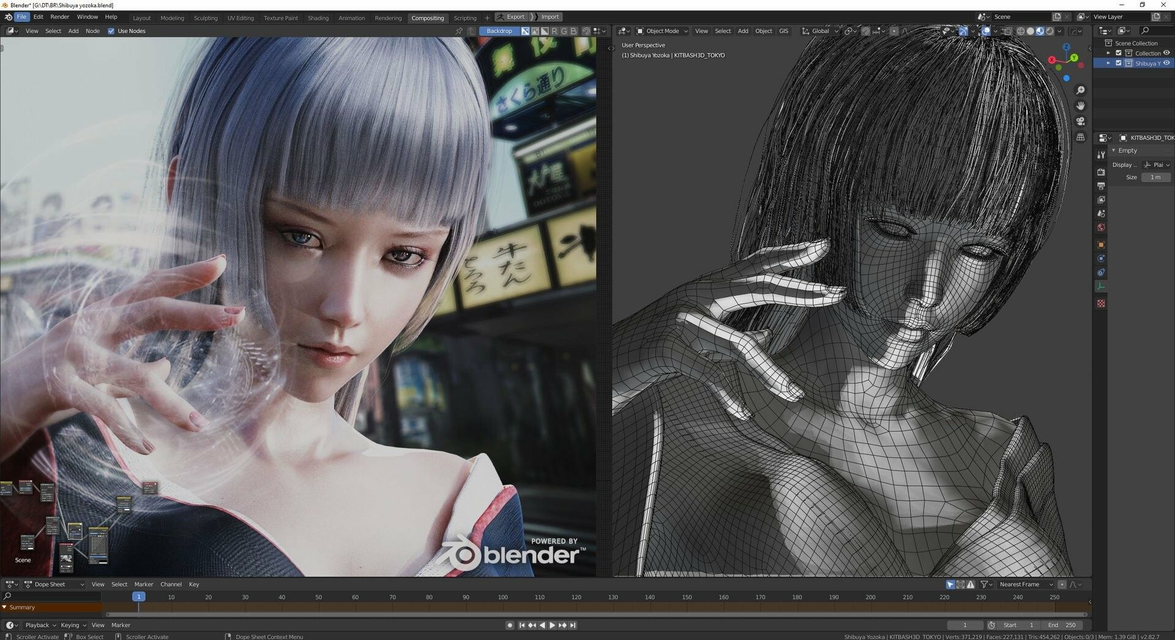Uncheck the Use Nodes checkbox
This screenshot has width=1175, height=640.
pyautogui.click(x=111, y=31)
